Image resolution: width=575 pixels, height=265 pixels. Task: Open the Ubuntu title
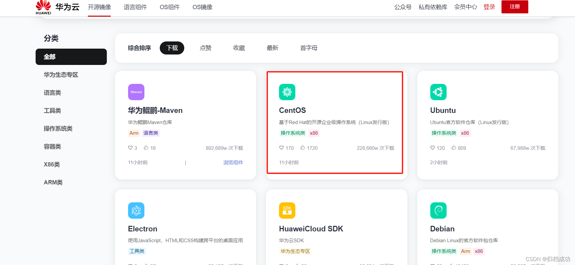[x=443, y=110]
